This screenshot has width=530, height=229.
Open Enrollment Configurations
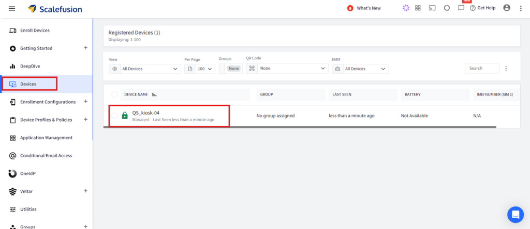[48, 102]
